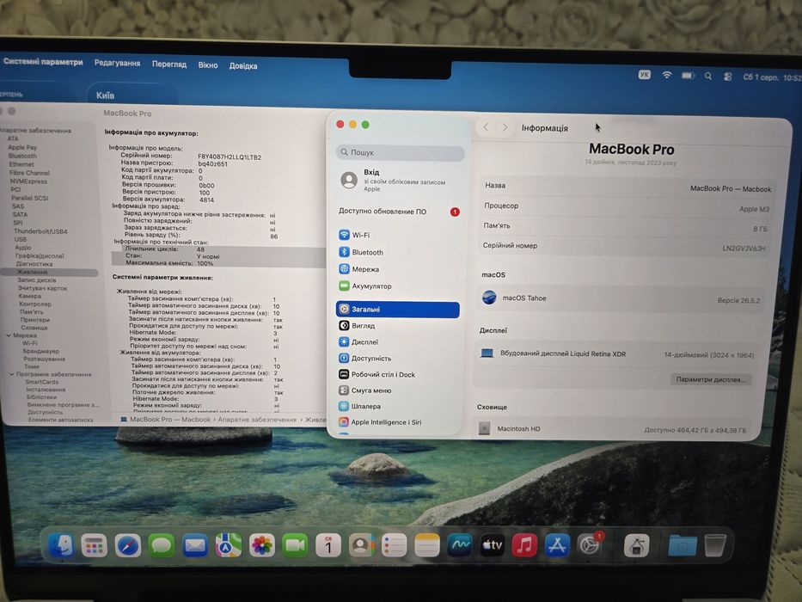Open Акумулятор settings section
This screenshot has width=802, height=602.
coord(398,286)
